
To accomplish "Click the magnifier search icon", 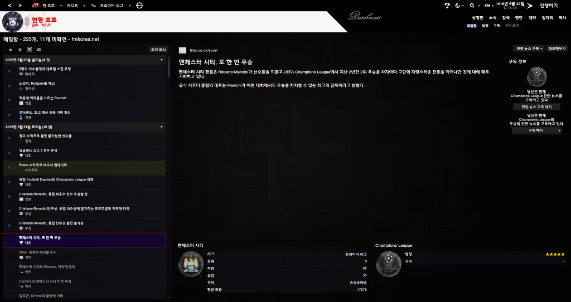I will 472,6.
